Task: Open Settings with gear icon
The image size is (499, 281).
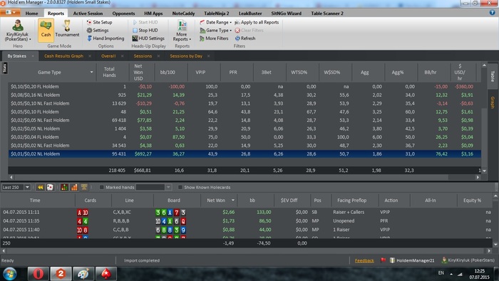Action: point(98,30)
